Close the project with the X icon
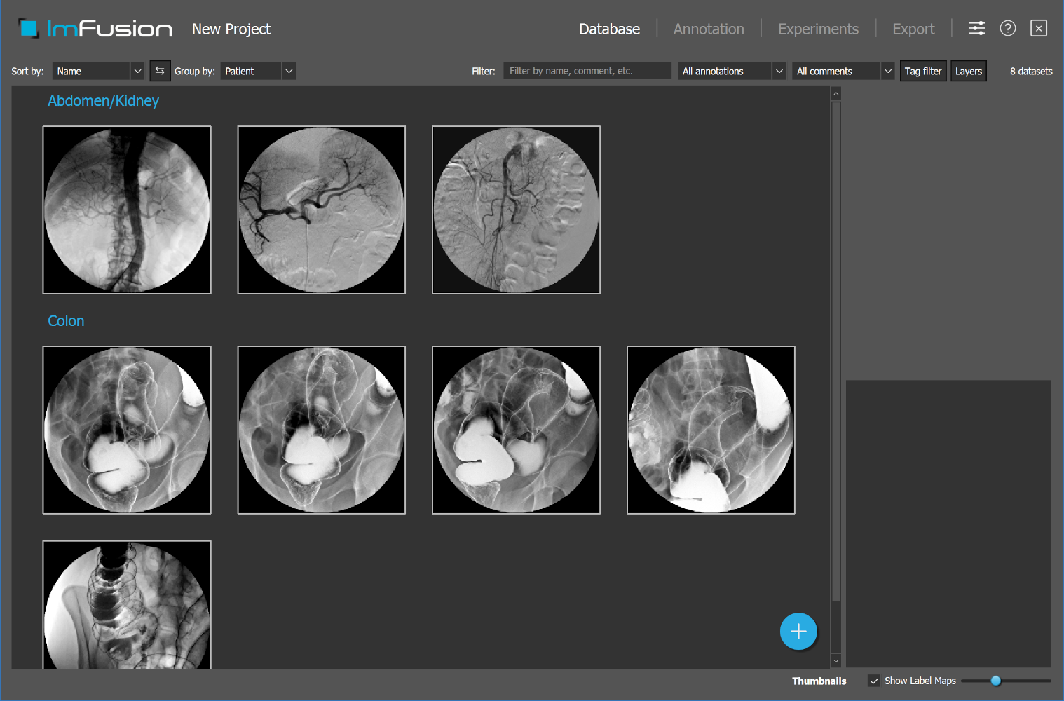 pos(1039,28)
